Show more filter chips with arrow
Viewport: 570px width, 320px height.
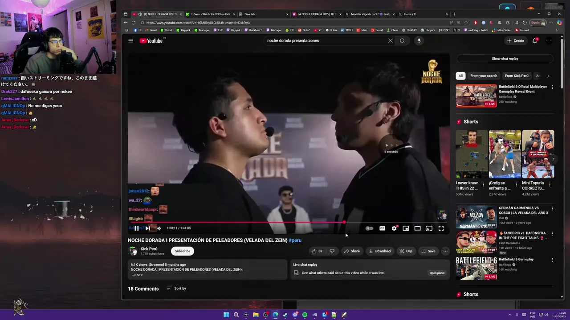point(548,76)
